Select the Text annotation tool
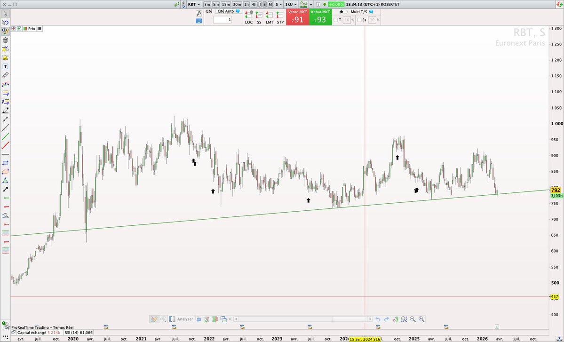The image size is (564, 342). [x=5, y=66]
